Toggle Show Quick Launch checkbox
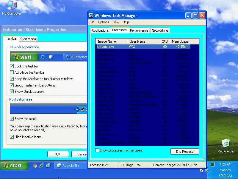238x179 pixels. [x=12, y=92]
